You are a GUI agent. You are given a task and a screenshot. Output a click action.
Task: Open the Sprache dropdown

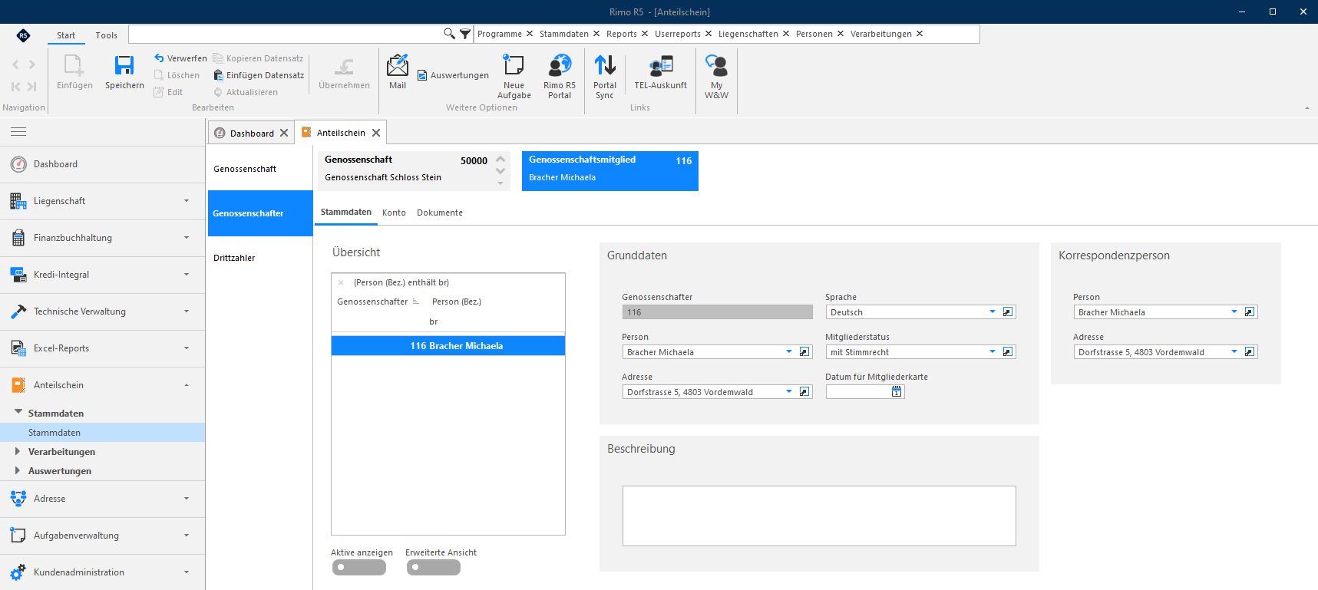993,312
